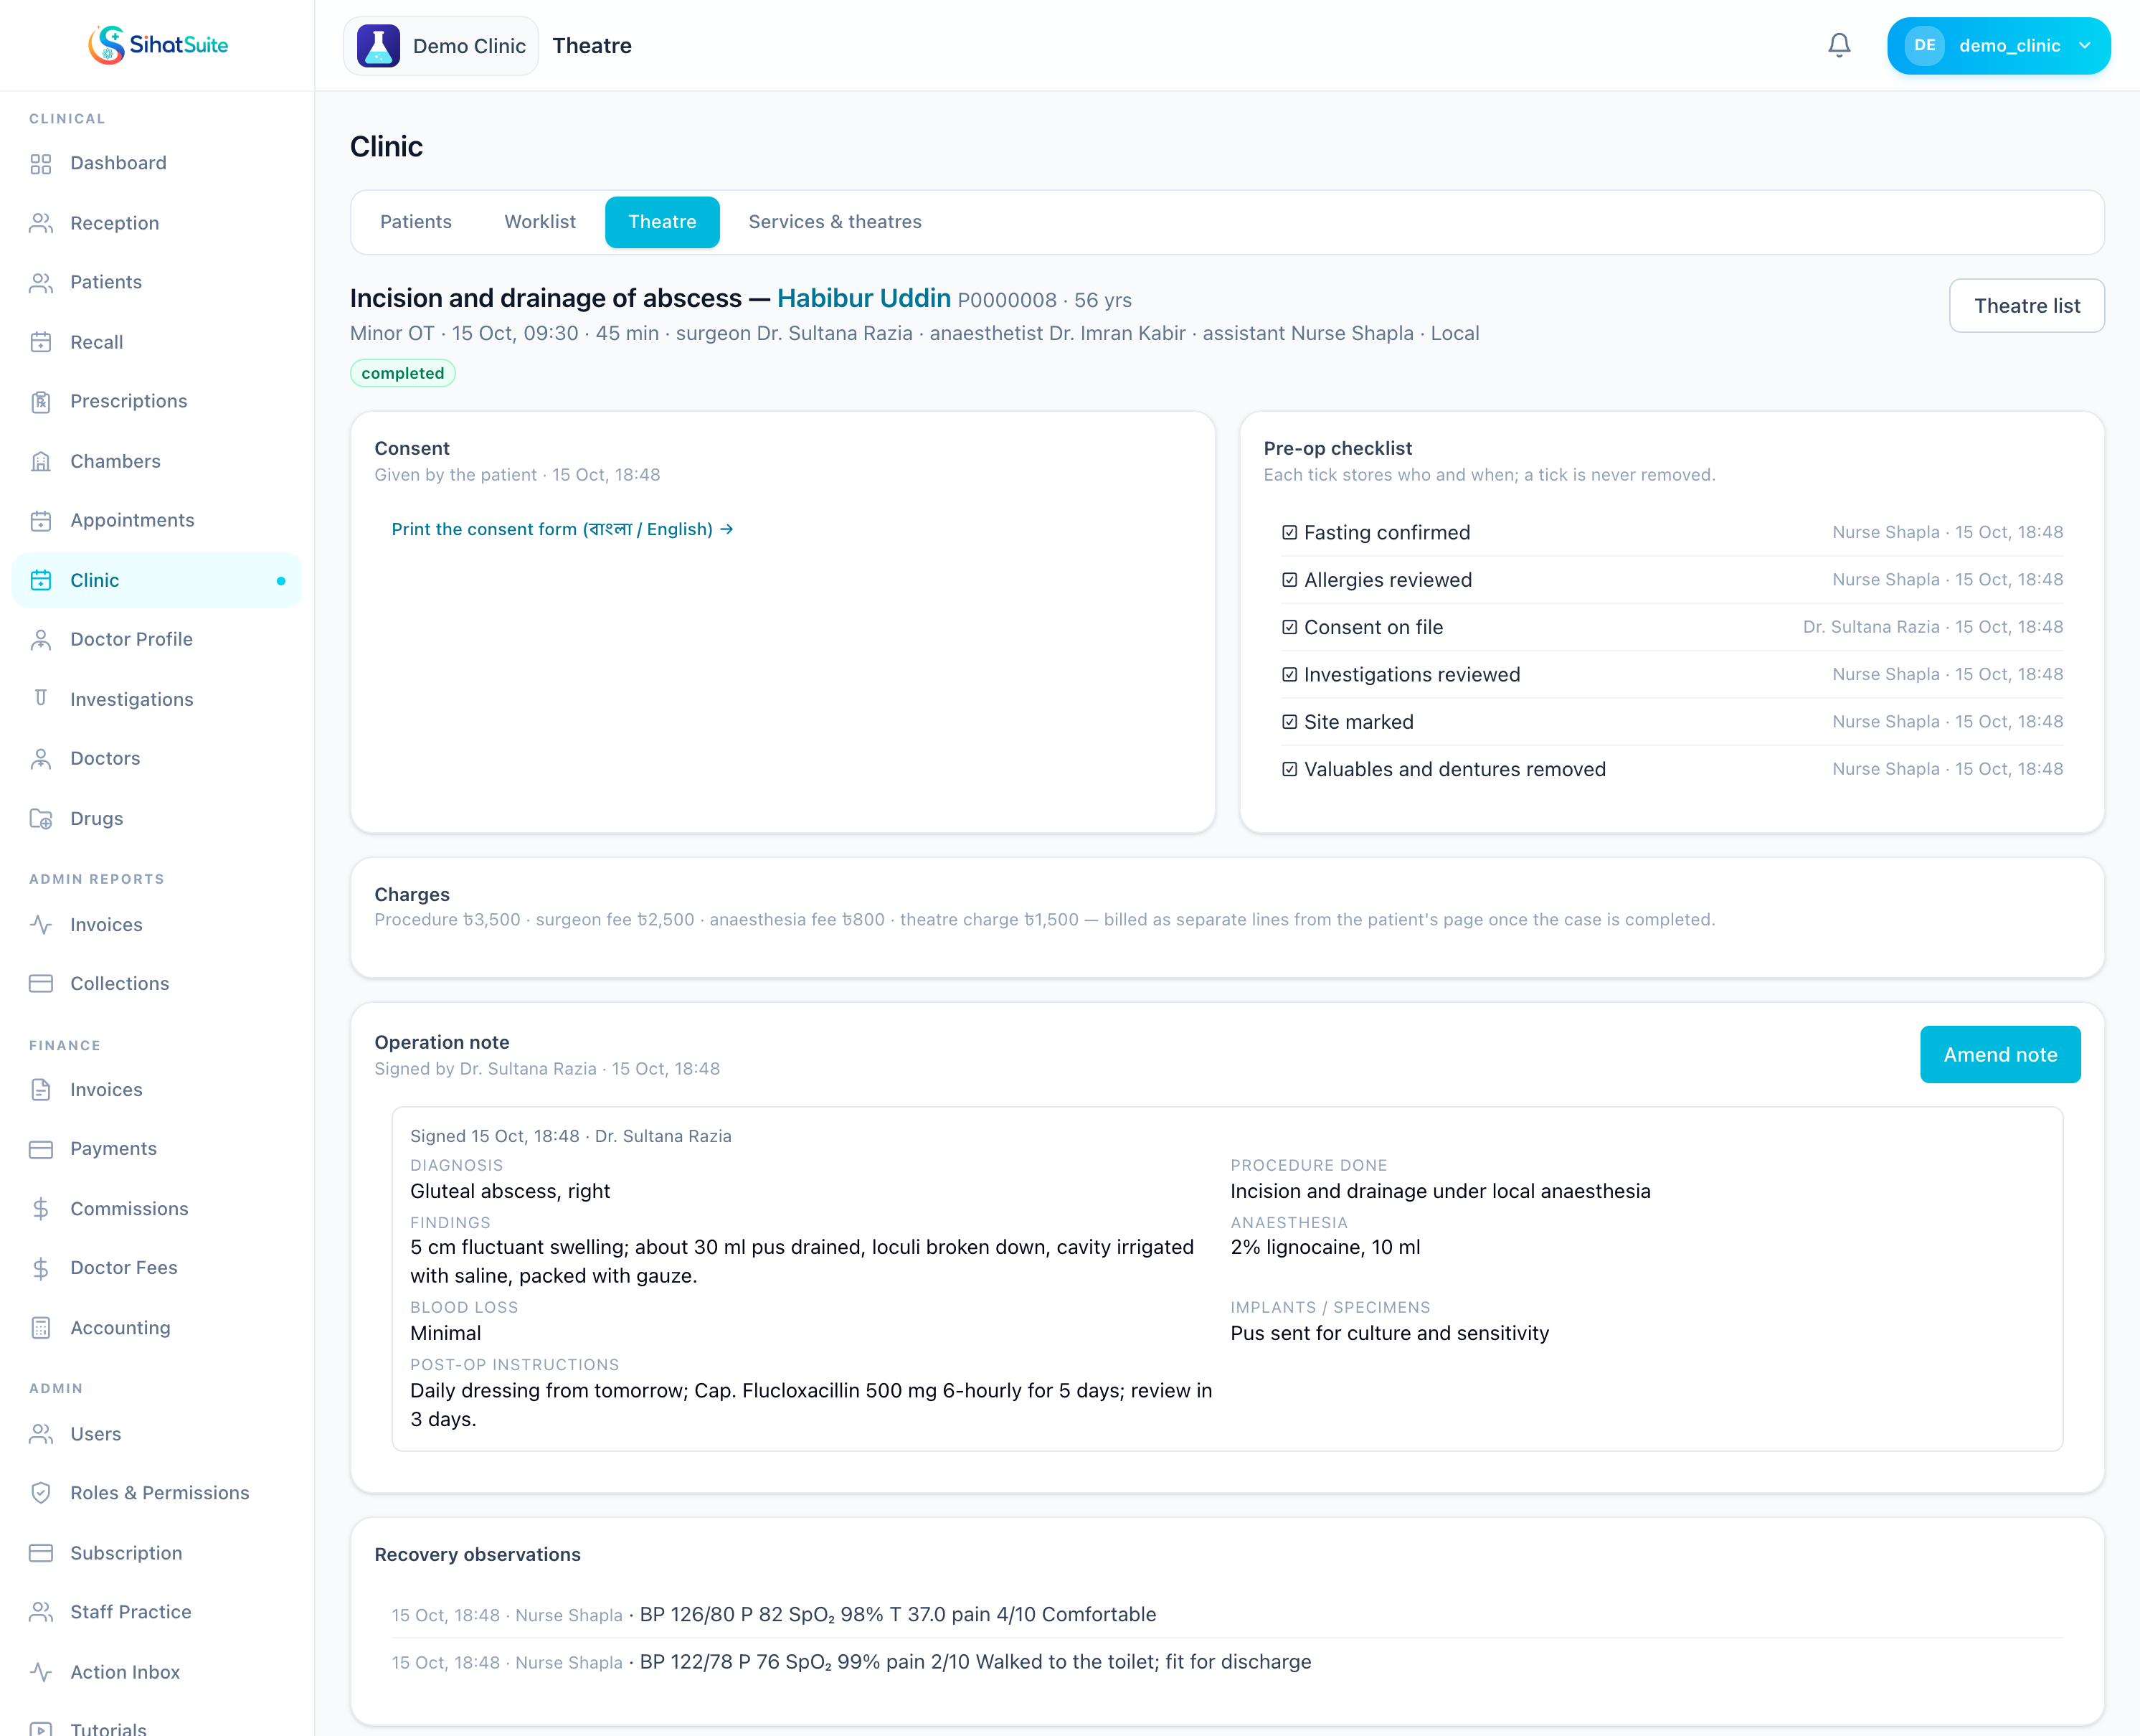Go to Payments in the sidebar
Image resolution: width=2140 pixels, height=1736 pixels.
click(157, 1149)
